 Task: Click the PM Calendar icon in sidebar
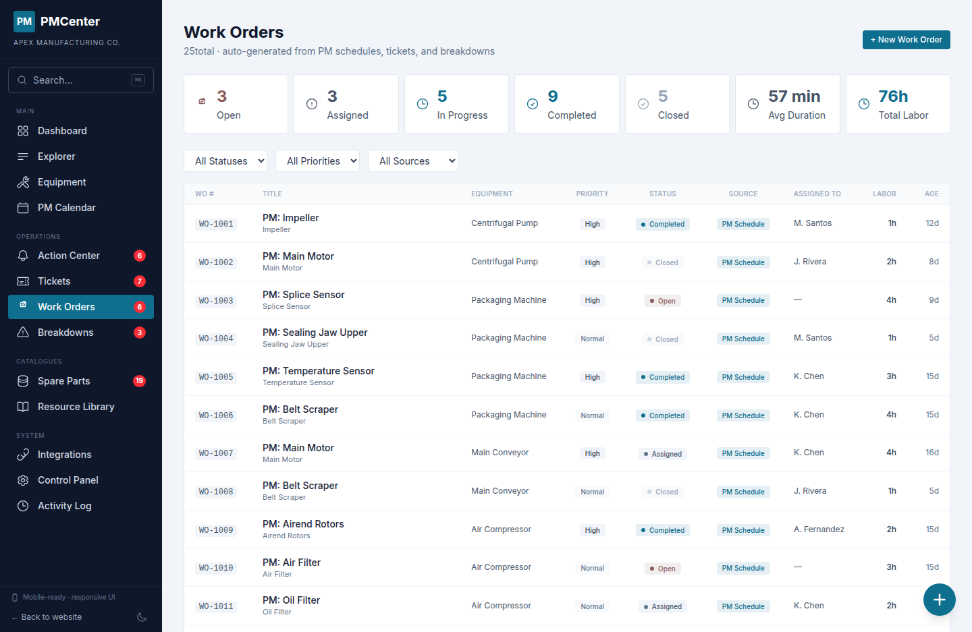(23, 208)
